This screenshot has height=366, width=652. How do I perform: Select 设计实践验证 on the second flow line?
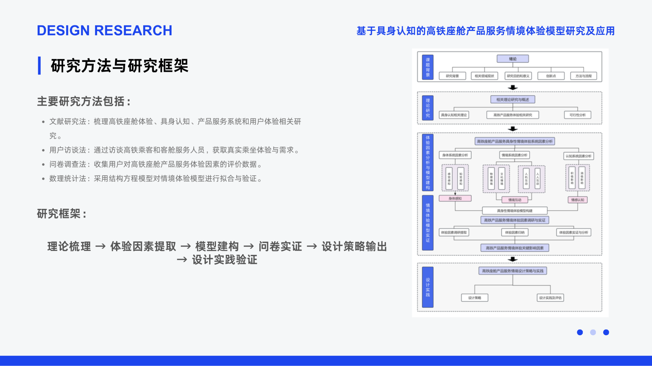tap(225, 260)
